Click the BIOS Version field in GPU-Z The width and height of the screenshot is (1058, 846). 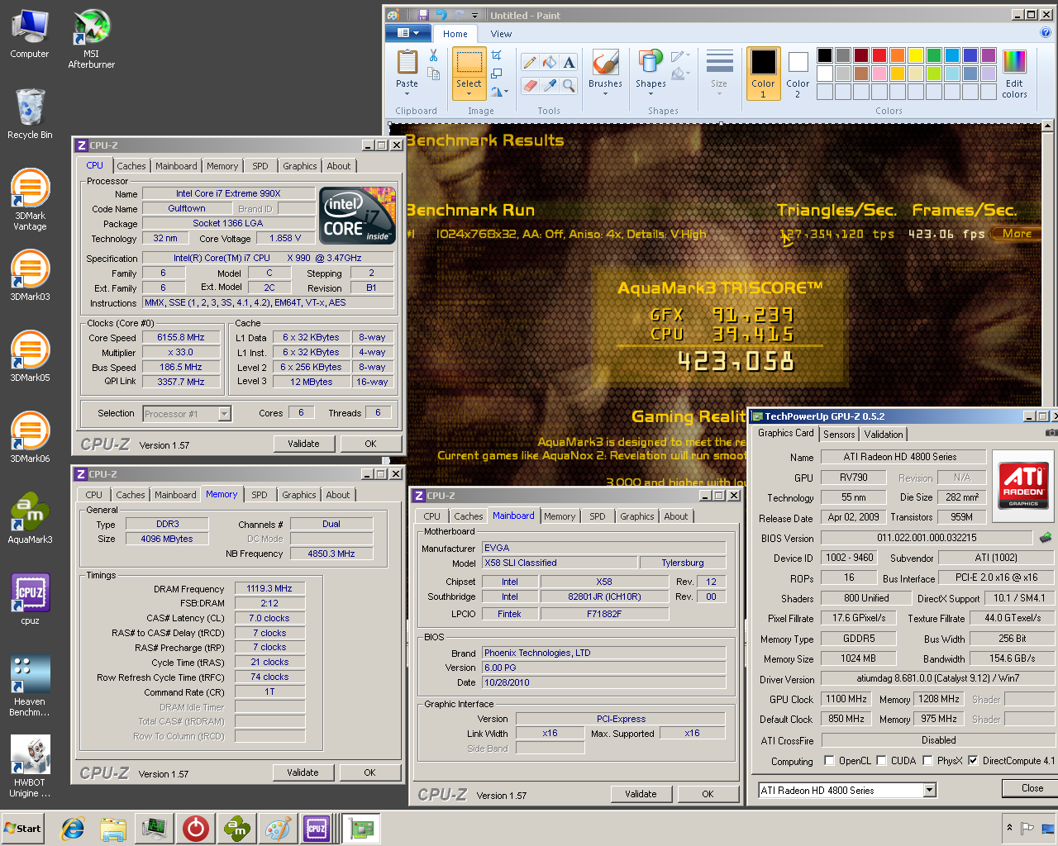coord(927,538)
